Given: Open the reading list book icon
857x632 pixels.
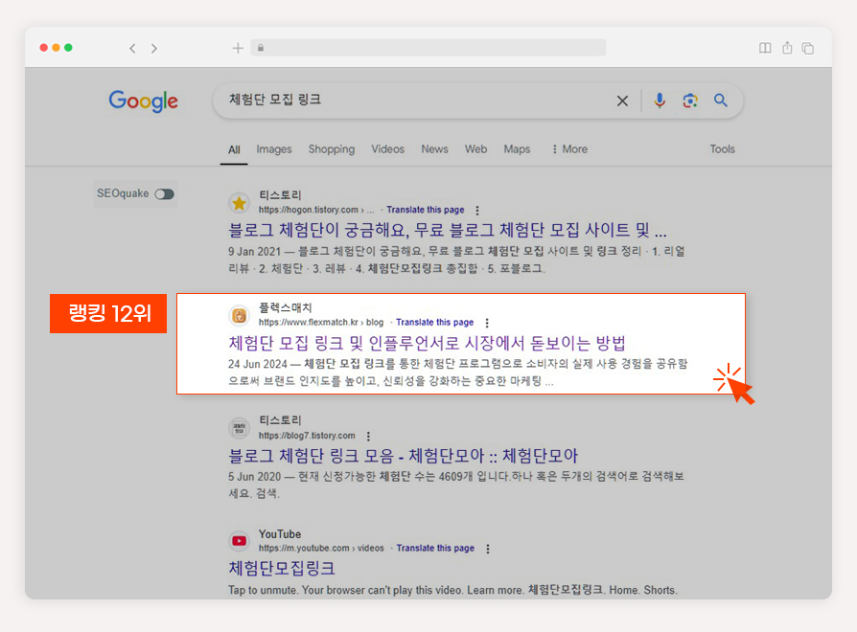Looking at the screenshot, I should tap(765, 48).
